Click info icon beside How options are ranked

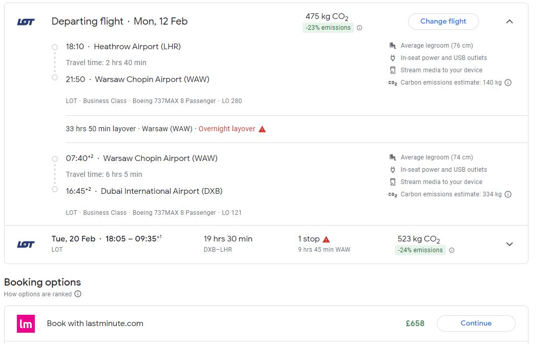pyautogui.click(x=78, y=294)
